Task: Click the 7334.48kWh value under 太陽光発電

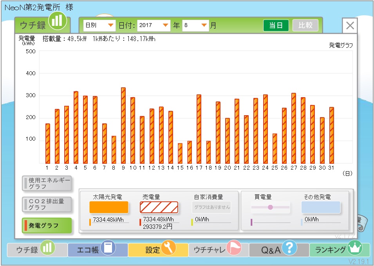Action: tap(108, 220)
